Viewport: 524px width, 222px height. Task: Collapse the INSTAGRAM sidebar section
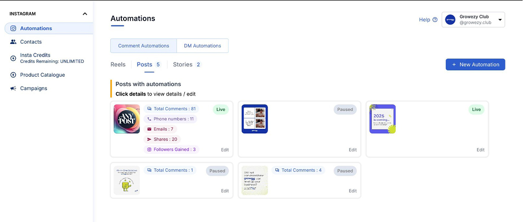point(85,14)
